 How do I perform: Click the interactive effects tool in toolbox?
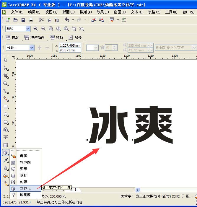[x=6, y=152]
